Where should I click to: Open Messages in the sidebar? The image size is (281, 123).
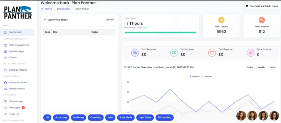point(14,108)
